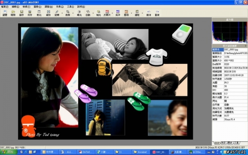Open the 工具 (Tools) menu

[71, 7]
